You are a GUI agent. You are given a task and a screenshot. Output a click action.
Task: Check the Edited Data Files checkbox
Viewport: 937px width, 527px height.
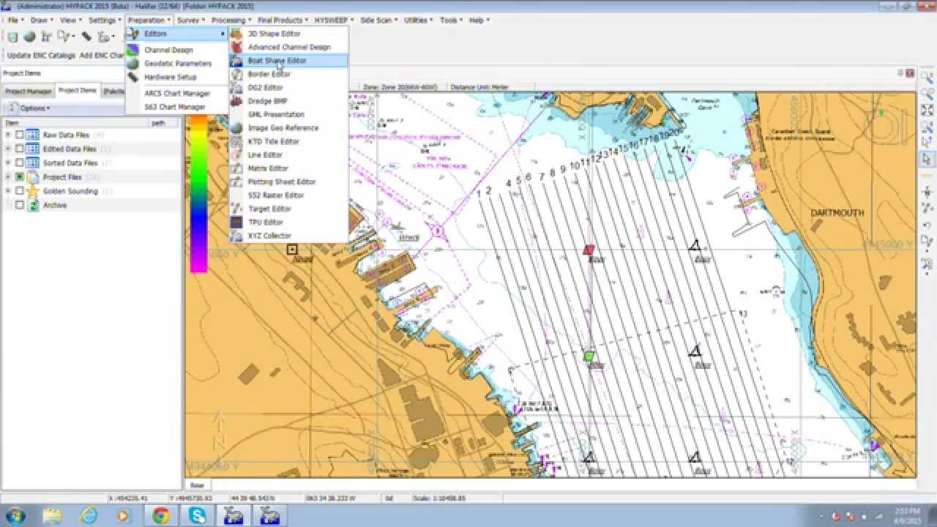(20, 149)
